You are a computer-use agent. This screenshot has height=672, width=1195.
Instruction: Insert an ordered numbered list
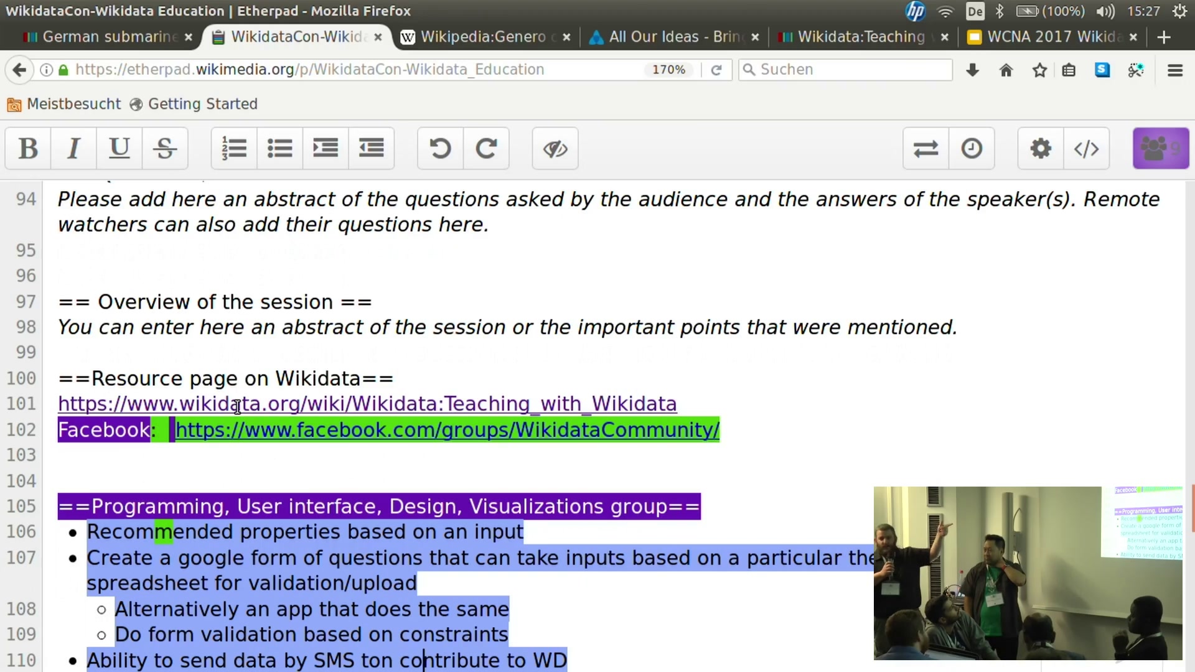234,149
